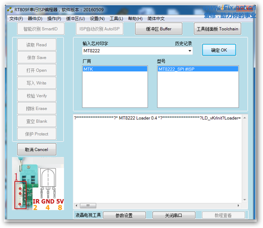Click the RT809F app icon in title bar
Viewport: 263px width, 228px height.
coord(10,10)
